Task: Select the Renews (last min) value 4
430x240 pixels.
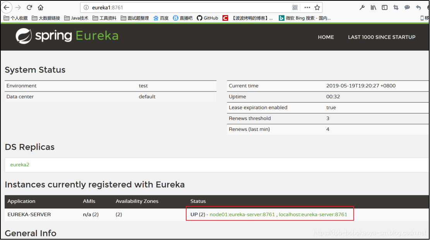Action: [328, 129]
